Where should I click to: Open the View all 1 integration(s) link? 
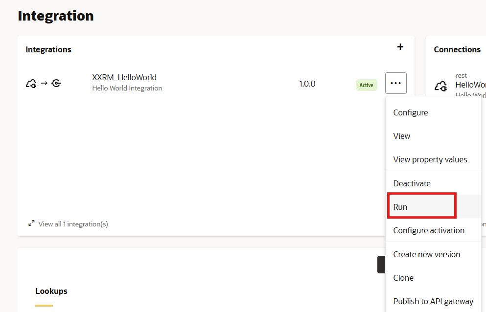click(x=73, y=224)
